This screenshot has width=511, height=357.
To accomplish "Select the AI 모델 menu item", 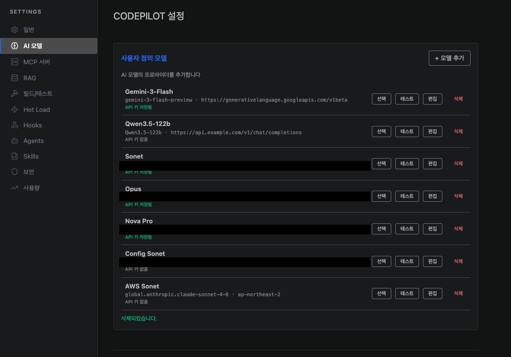I will pos(49,46).
